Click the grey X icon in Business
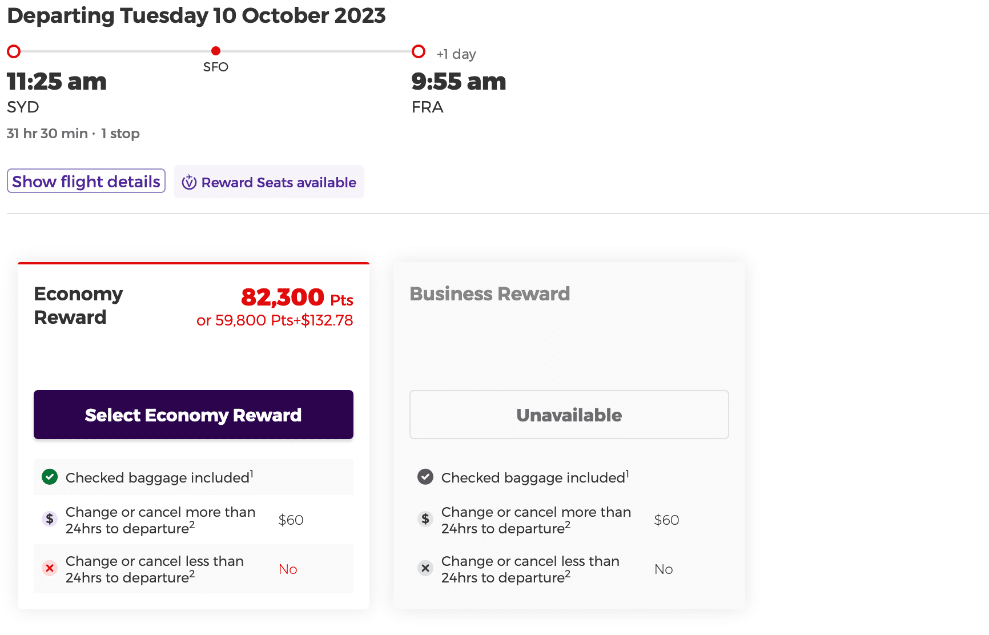Image resolution: width=989 pixels, height=635 pixels. coord(425,568)
